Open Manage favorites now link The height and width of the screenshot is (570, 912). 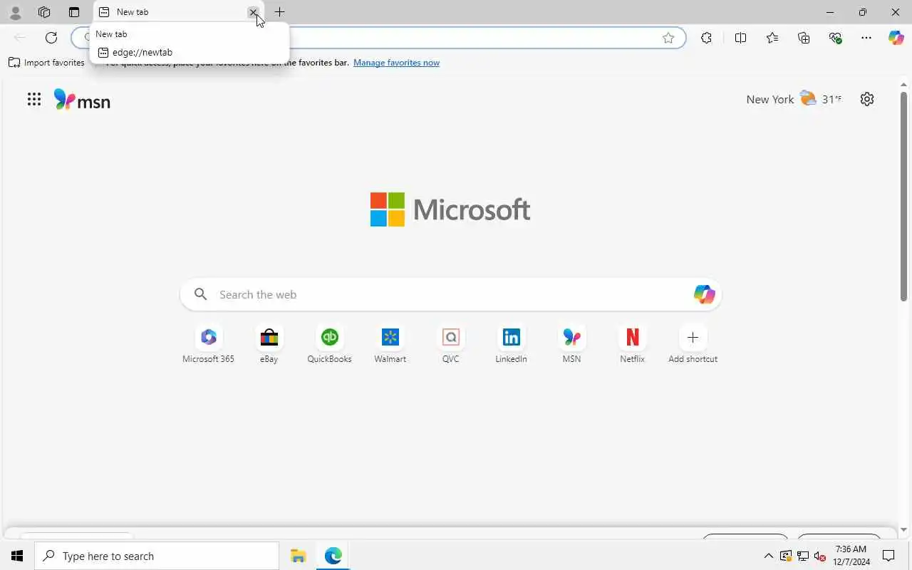[396, 63]
